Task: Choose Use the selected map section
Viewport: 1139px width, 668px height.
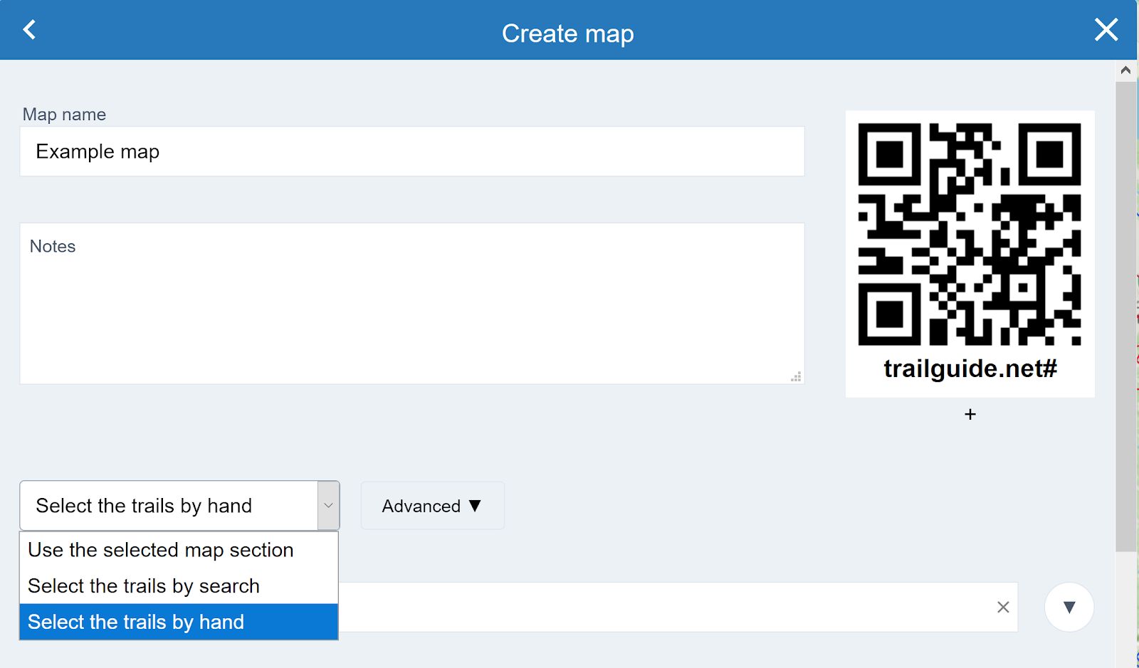Action: pyautogui.click(x=179, y=550)
